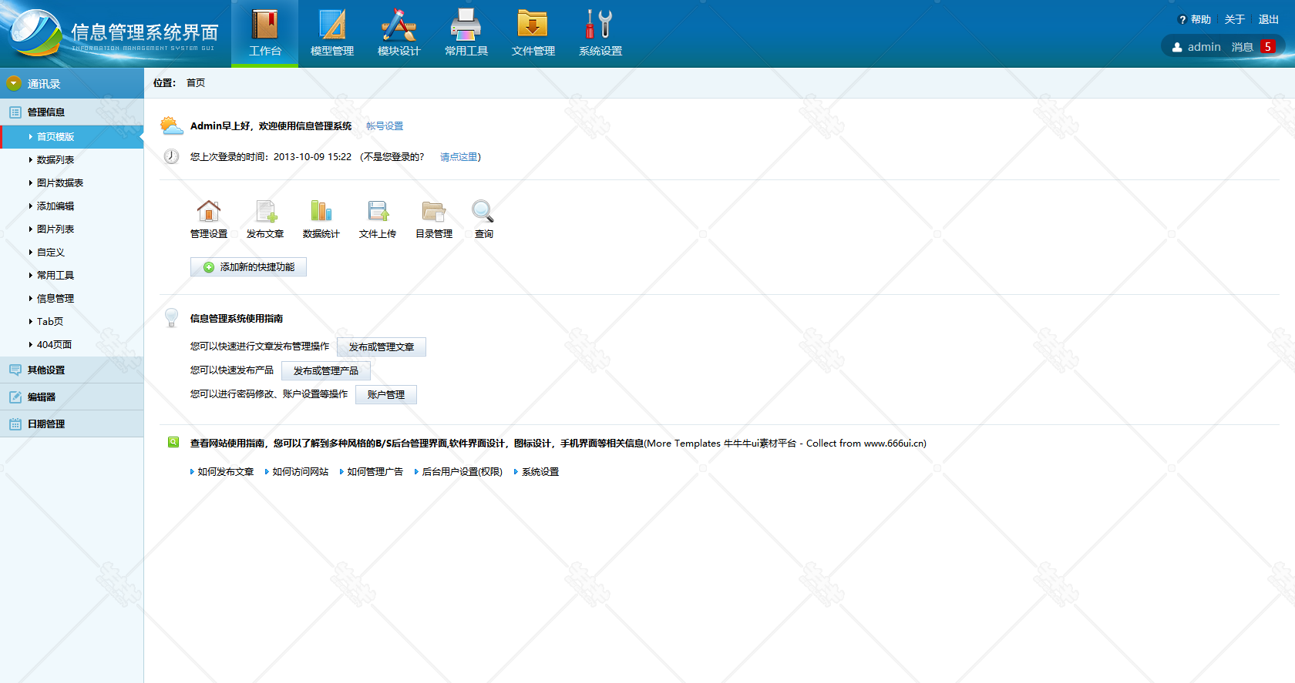Select the 模块设计 module design icon
This screenshot has width=1295, height=683.
click(399, 25)
